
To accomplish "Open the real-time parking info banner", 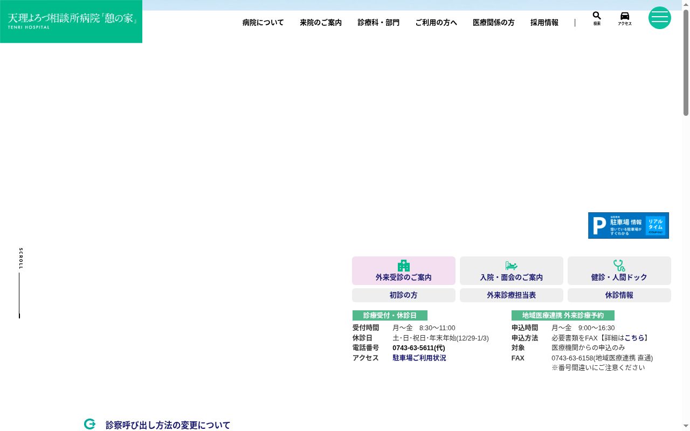I will (629, 225).
